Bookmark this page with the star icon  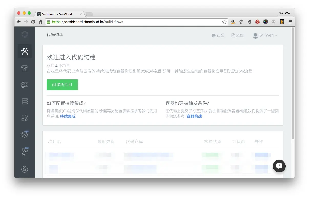click(225, 22)
